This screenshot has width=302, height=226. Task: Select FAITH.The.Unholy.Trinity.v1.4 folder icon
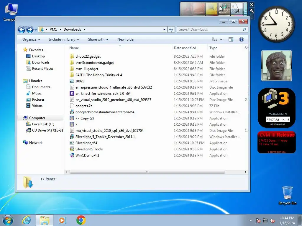pyautogui.click(x=72, y=75)
